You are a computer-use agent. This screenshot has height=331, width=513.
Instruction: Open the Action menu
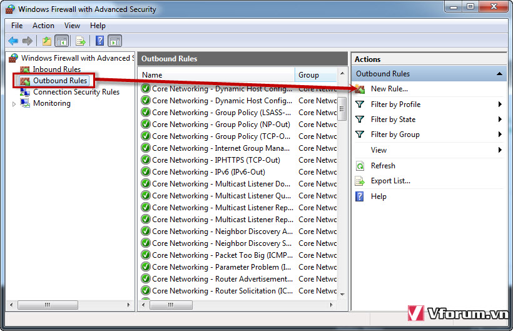pyautogui.click(x=43, y=26)
